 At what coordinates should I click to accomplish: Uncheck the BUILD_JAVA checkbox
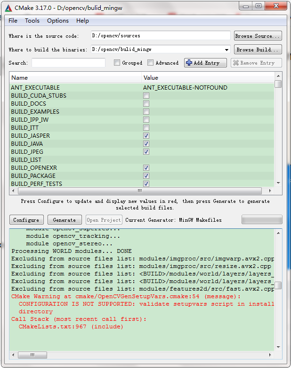tap(146, 143)
